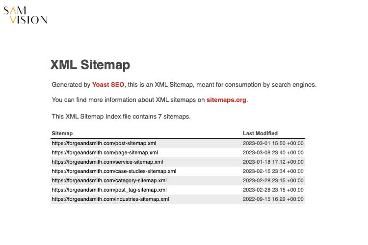Click the Last Modified column header

click(x=260, y=133)
